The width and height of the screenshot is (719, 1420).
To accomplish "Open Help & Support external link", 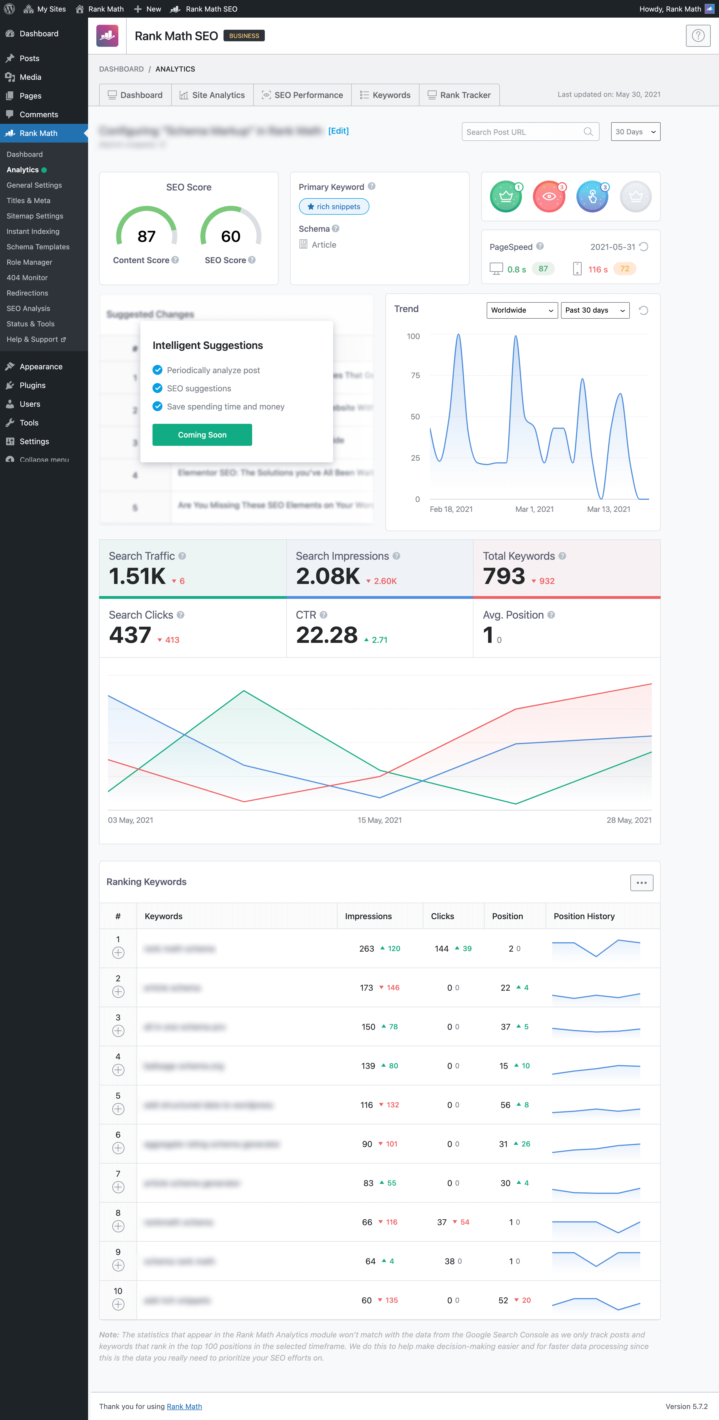I will pos(36,340).
